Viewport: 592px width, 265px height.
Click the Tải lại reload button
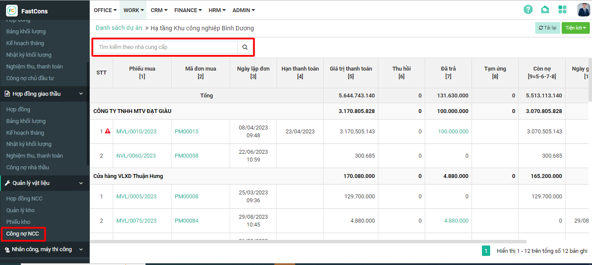(547, 28)
